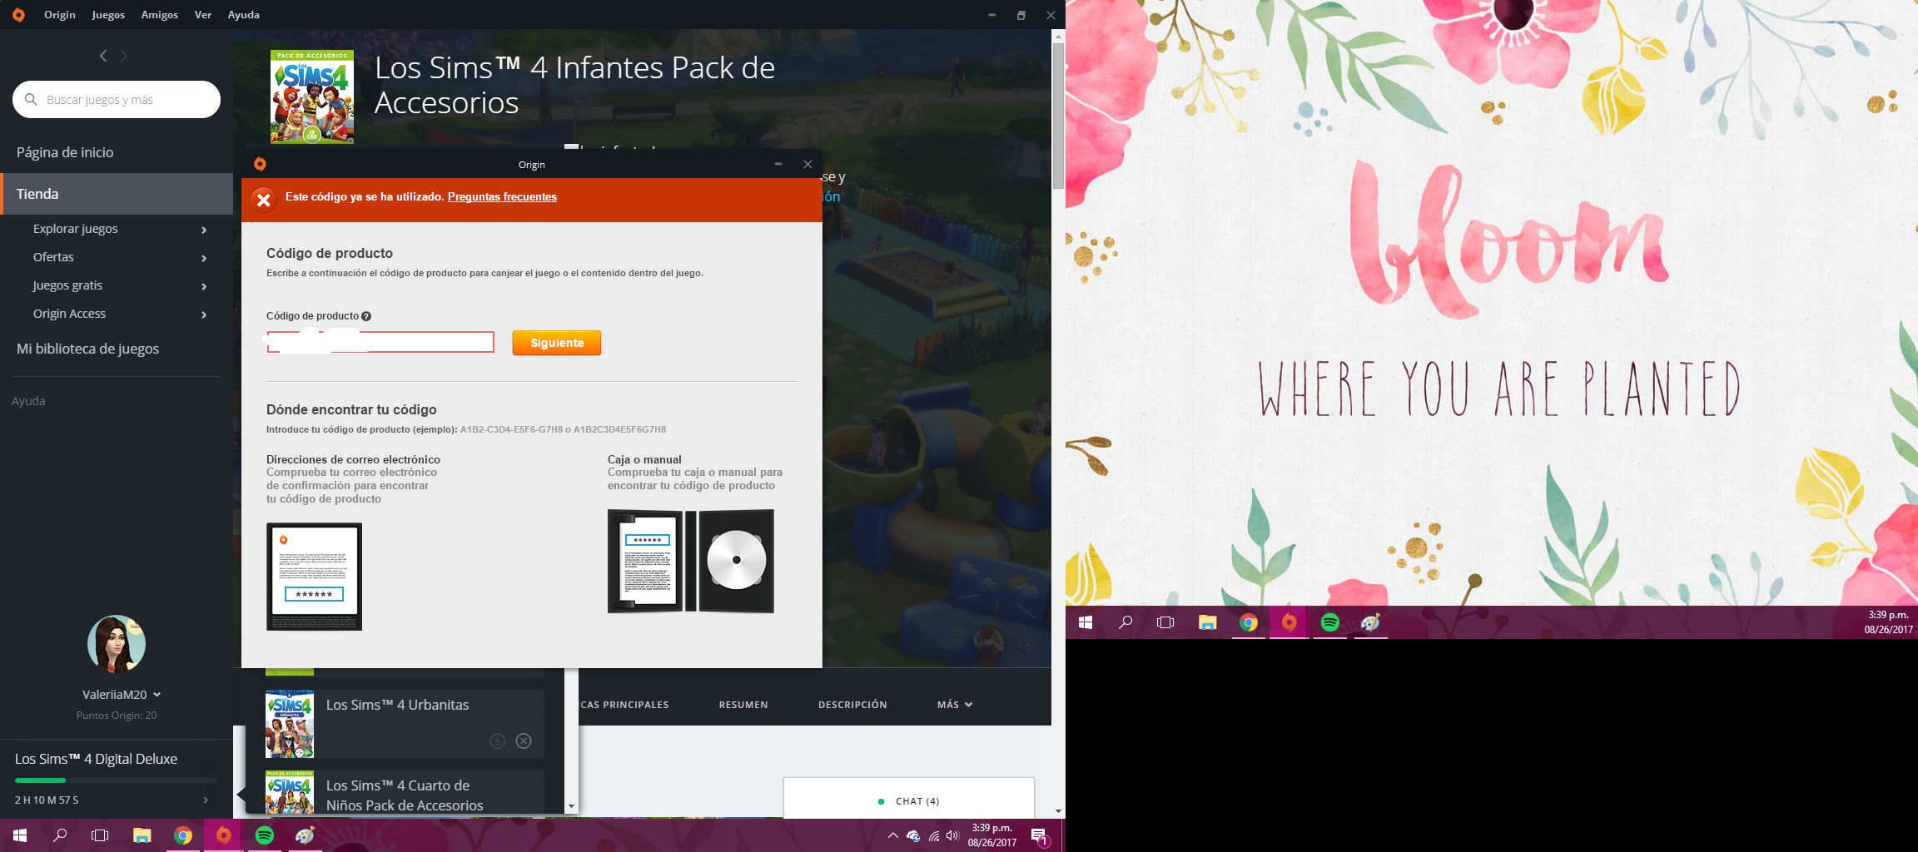Open Chrome on the floral wallpaper taskbar
This screenshot has width=1918, height=852.
coord(1249,622)
